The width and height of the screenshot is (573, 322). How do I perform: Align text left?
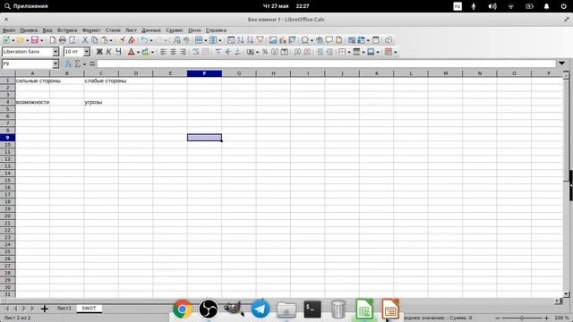pyautogui.click(x=163, y=52)
